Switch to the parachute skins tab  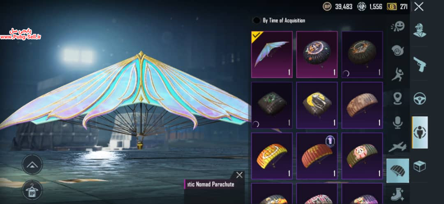point(398,170)
